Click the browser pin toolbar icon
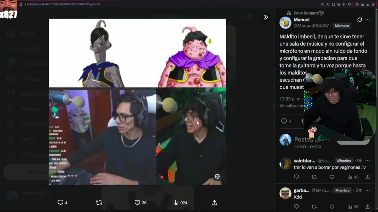 [328, 4]
